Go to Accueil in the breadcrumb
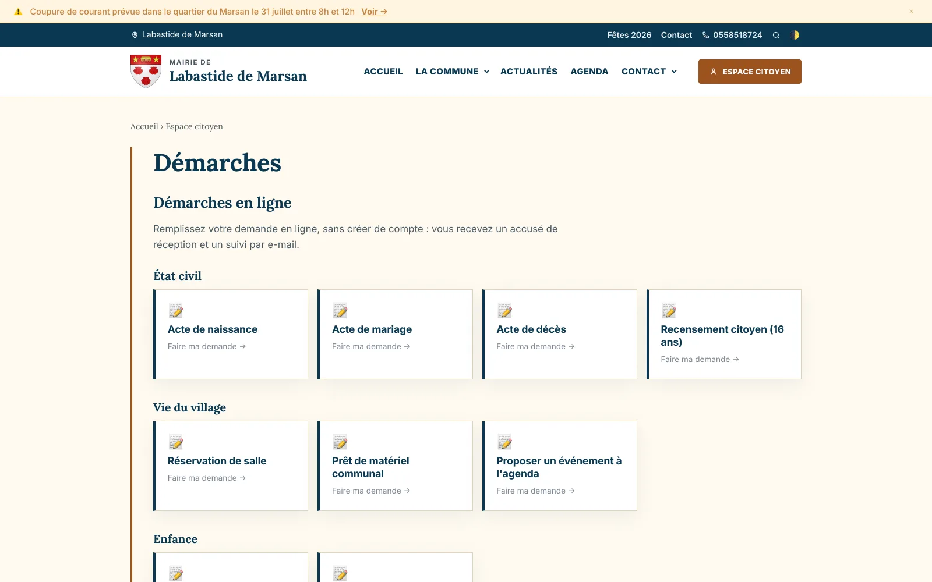The height and width of the screenshot is (582, 932). click(144, 126)
